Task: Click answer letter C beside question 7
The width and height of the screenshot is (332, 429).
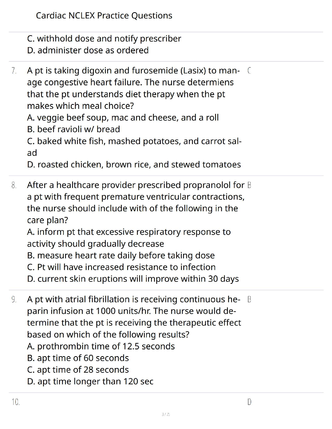Action: 249,71
